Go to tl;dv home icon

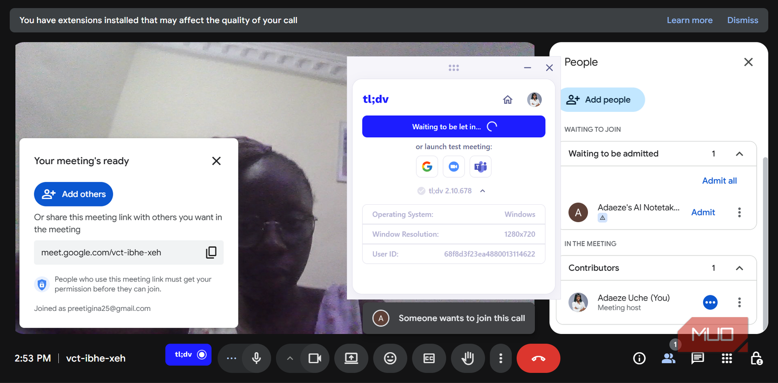507,100
